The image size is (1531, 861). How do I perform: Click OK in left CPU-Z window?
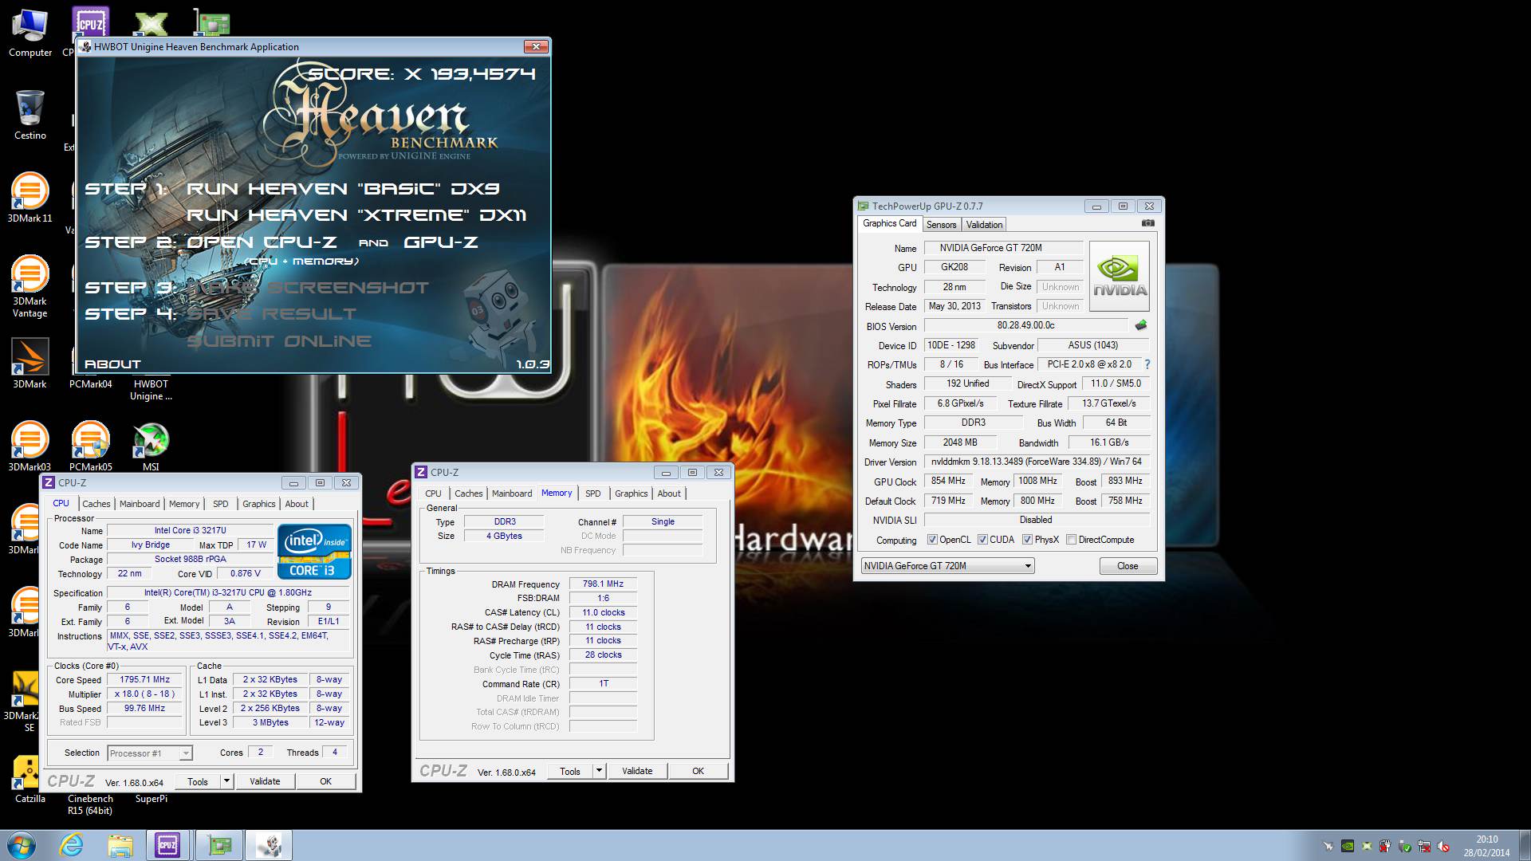(x=325, y=781)
